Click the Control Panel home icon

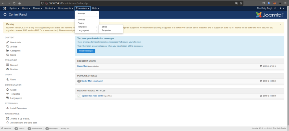[5, 14]
